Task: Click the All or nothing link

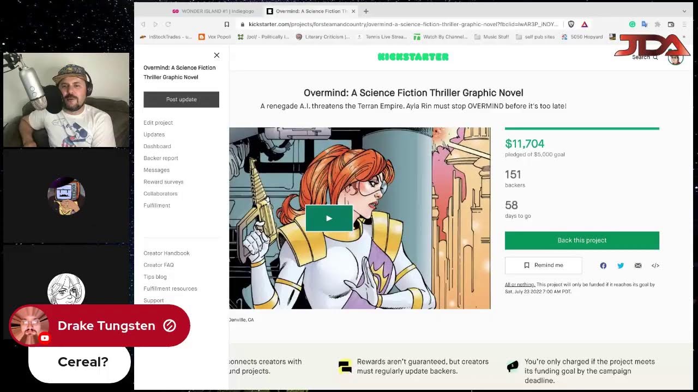Action: [x=520, y=285]
